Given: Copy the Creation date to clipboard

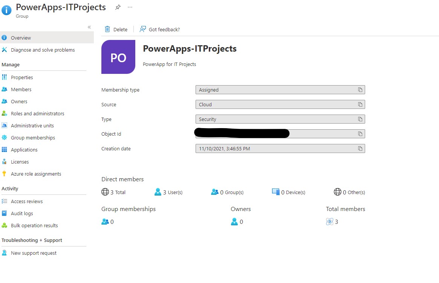Looking at the screenshot, I should pyautogui.click(x=360, y=148).
